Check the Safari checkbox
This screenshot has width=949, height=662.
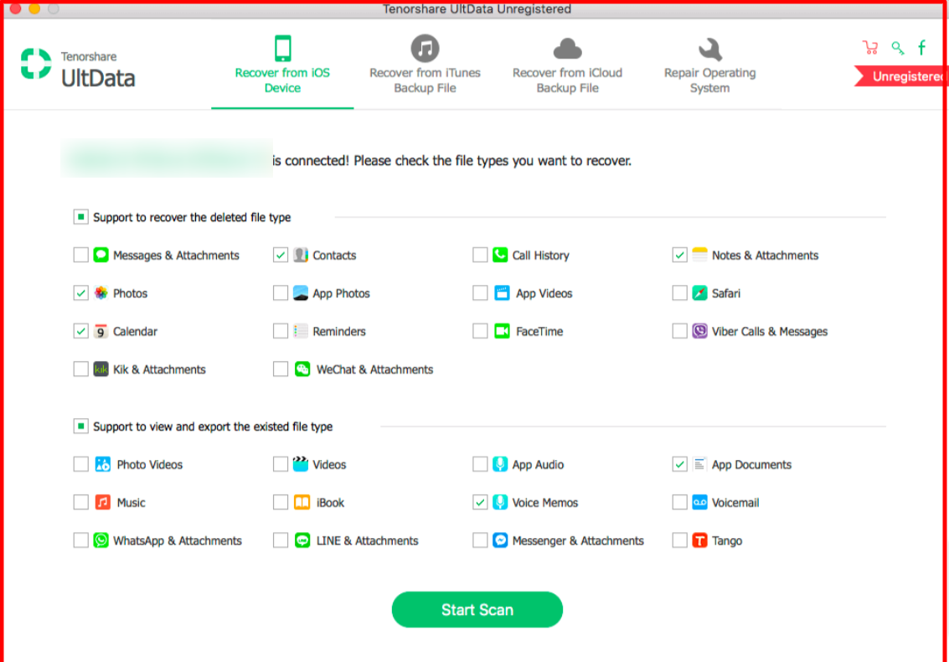click(679, 293)
